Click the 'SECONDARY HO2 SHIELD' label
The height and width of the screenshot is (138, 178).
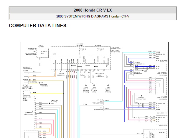click(27, 99)
